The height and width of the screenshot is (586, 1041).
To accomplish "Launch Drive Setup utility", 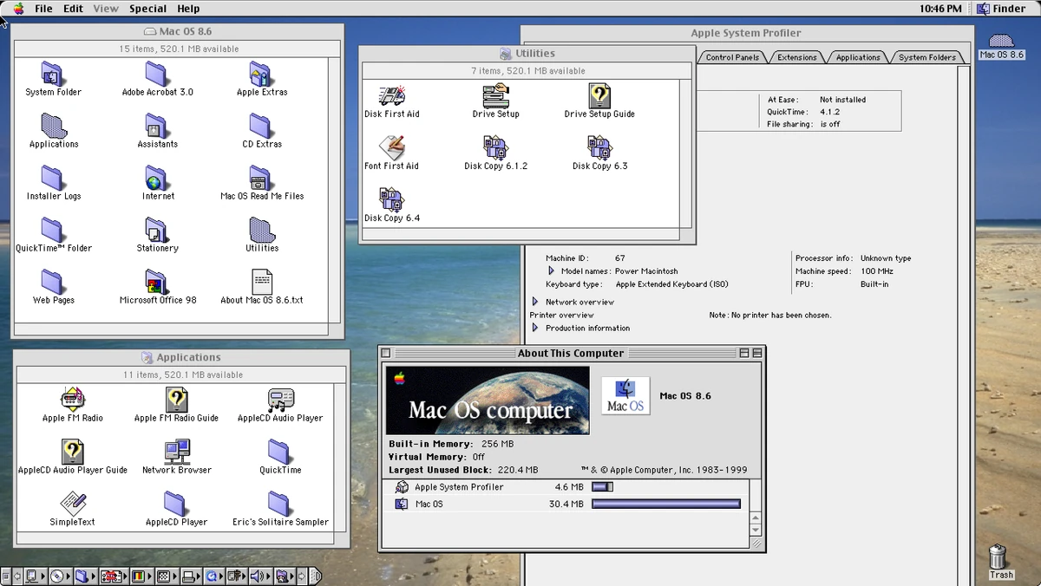I will coord(494,96).
